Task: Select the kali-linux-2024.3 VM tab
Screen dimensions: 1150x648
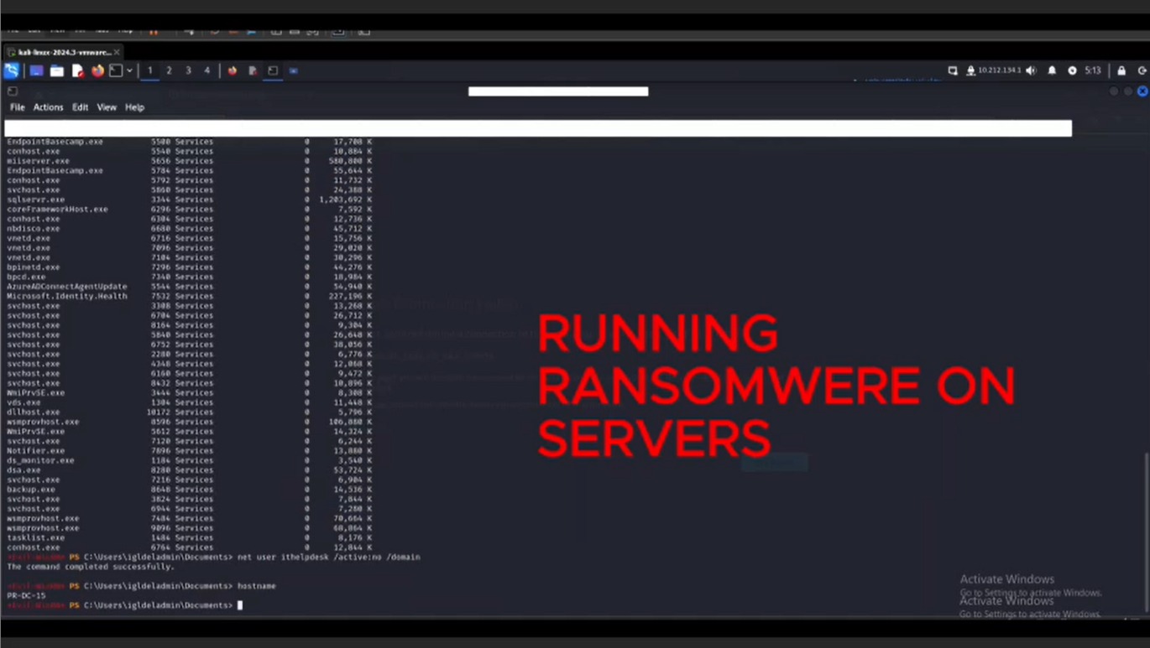Action: [x=64, y=52]
